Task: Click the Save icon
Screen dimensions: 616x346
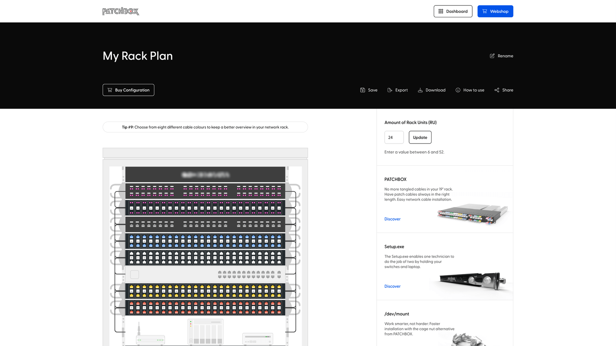Action: 363,90
